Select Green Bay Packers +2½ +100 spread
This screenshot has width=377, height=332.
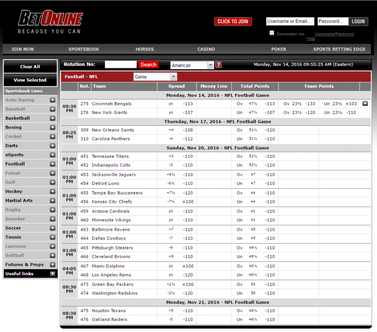180,284
